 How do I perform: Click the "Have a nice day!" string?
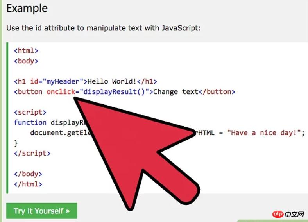[264, 132]
